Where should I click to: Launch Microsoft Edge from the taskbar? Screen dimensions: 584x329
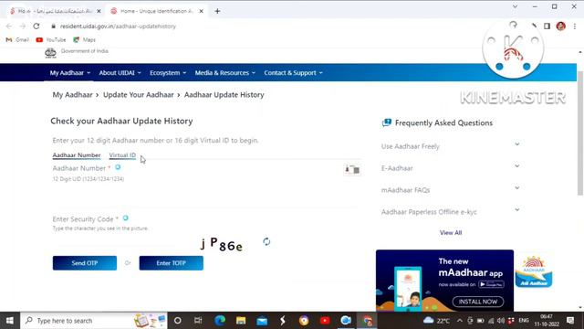(220, 321)
